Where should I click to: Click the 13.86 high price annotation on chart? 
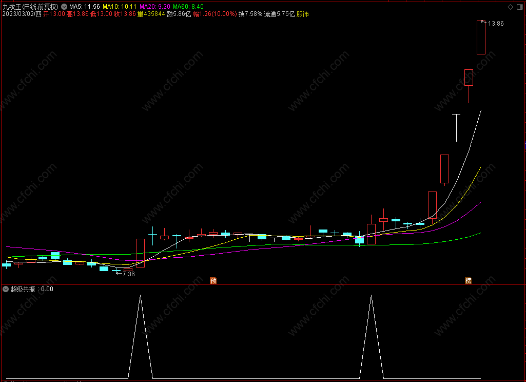pyautogui.click(x=496, y=24)
